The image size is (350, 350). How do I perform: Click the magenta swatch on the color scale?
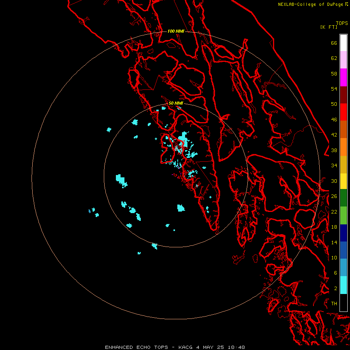coord(343,77)
